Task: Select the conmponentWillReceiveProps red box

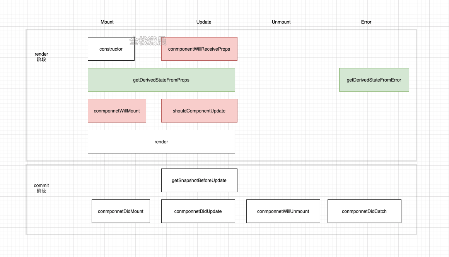Action: pos(199,49)
